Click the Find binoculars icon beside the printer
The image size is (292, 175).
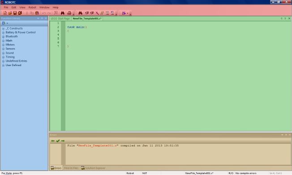(63, 13)
